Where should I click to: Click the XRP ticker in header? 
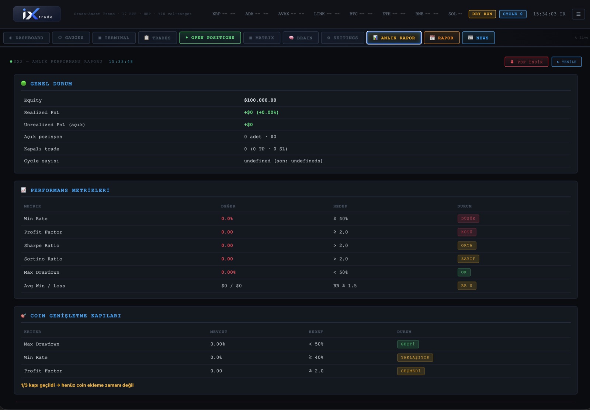[x=224, y=14]
